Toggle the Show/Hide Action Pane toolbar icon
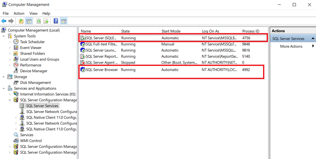Viewport: 316px width, 159px height. [x=64, y=21]
